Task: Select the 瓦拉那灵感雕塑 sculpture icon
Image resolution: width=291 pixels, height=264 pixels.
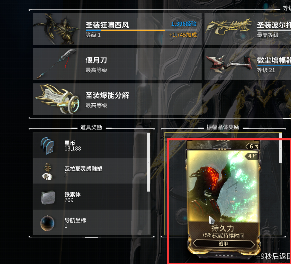Action: 47,172
